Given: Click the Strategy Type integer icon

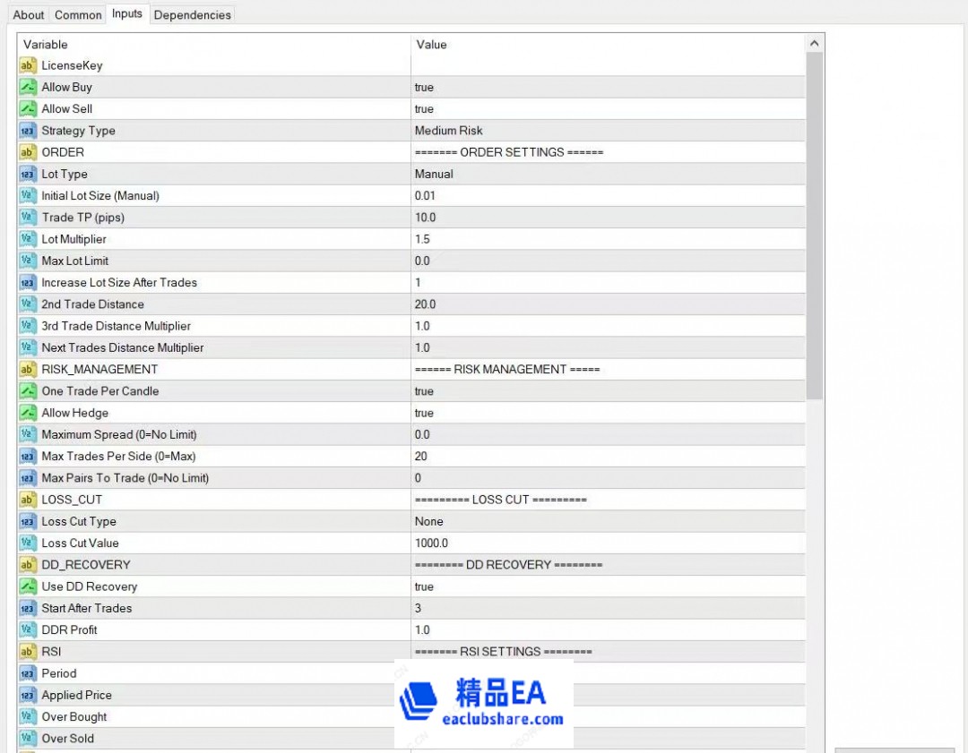Looking at the screenshot, I should click(28, 131).
